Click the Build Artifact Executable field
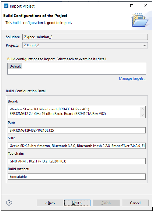The width and height of the screenshot is (153, 211). click(77, 177)
